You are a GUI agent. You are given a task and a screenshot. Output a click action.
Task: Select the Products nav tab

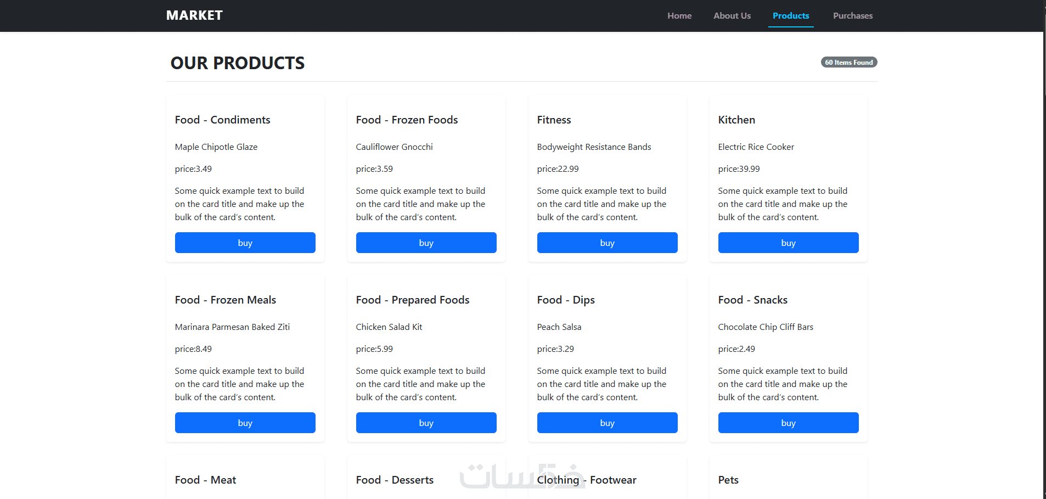pyautogui.click(x=791, y=16)
